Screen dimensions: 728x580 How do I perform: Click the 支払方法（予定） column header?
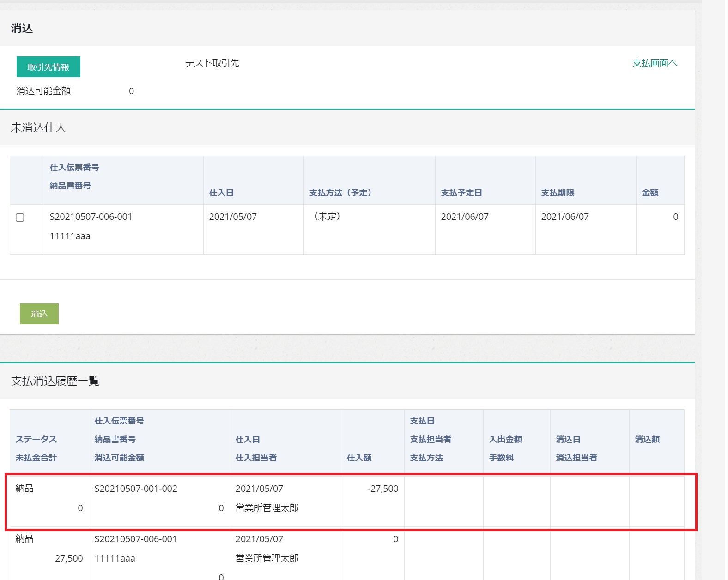click(x=340, y=193)
